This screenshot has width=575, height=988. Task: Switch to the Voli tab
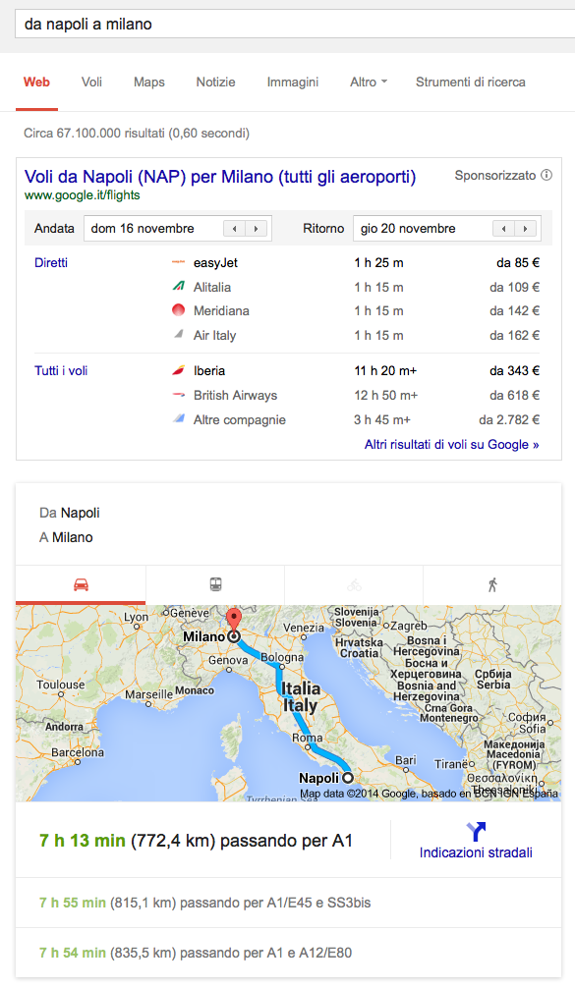91,82
